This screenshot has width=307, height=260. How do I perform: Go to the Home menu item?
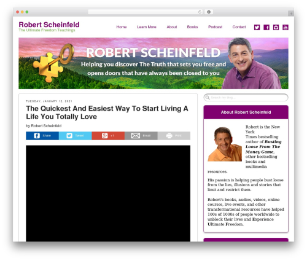coord(122,27)
